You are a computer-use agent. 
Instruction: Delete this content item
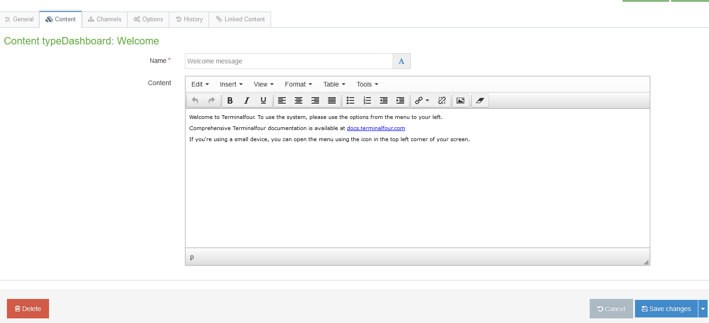click(28, 309)
